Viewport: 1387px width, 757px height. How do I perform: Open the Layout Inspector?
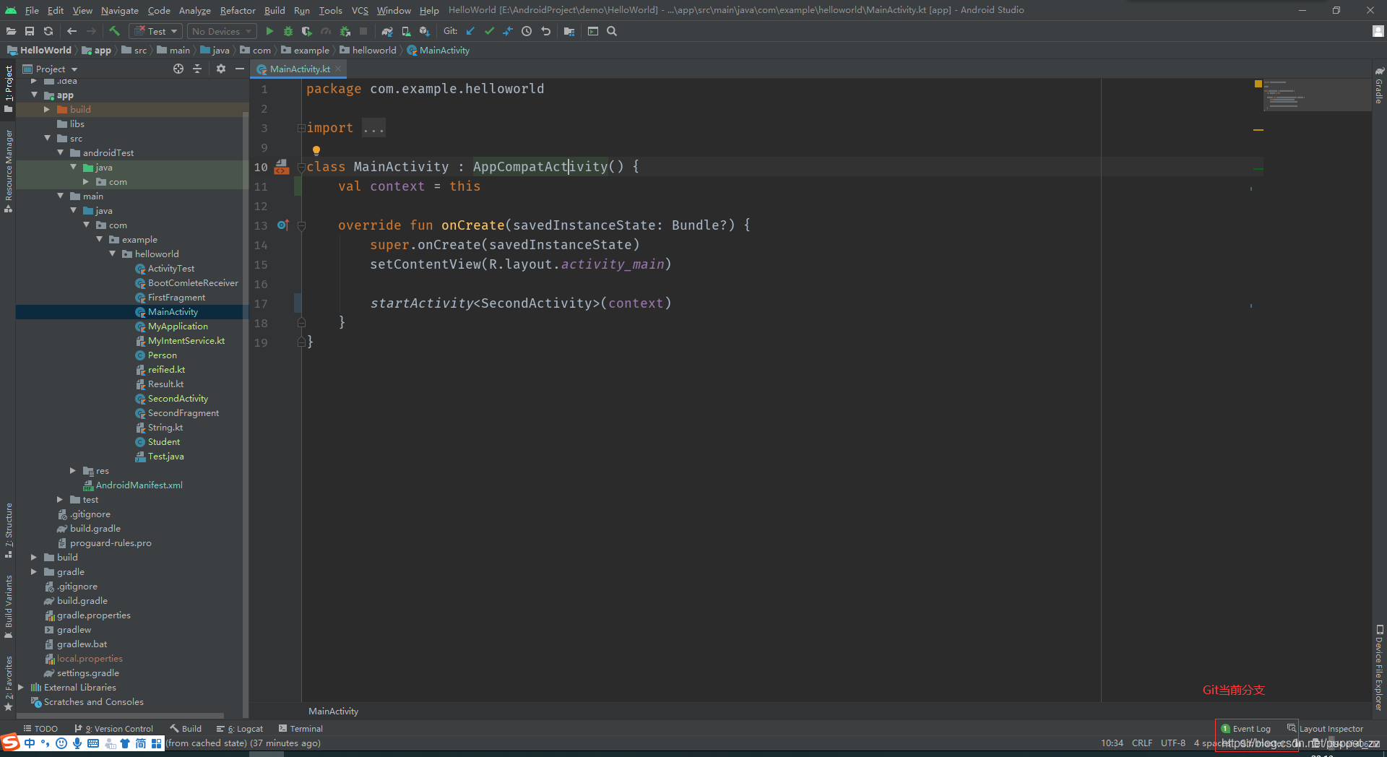(1326, 729)
